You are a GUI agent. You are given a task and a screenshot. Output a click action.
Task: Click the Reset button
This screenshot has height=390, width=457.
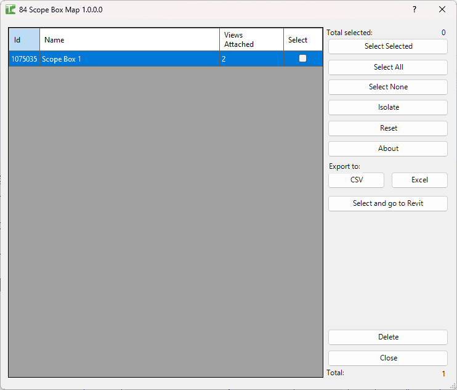tap(388, 129)
